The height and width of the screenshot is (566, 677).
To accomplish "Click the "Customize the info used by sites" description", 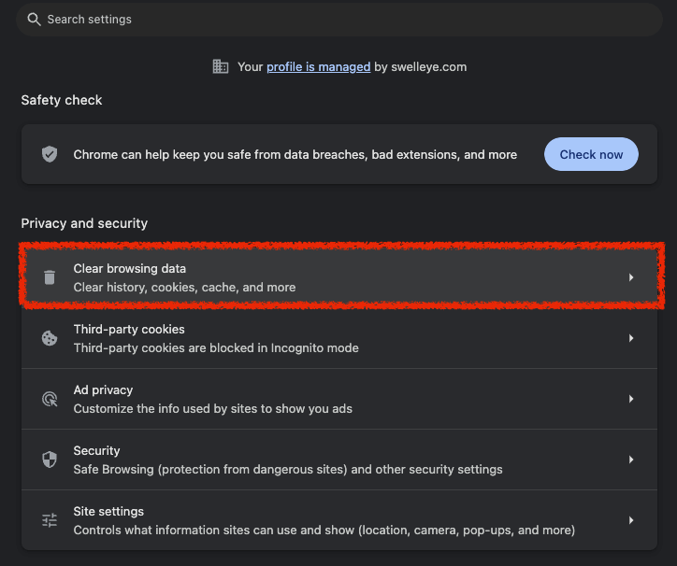I will pos(212,409).
